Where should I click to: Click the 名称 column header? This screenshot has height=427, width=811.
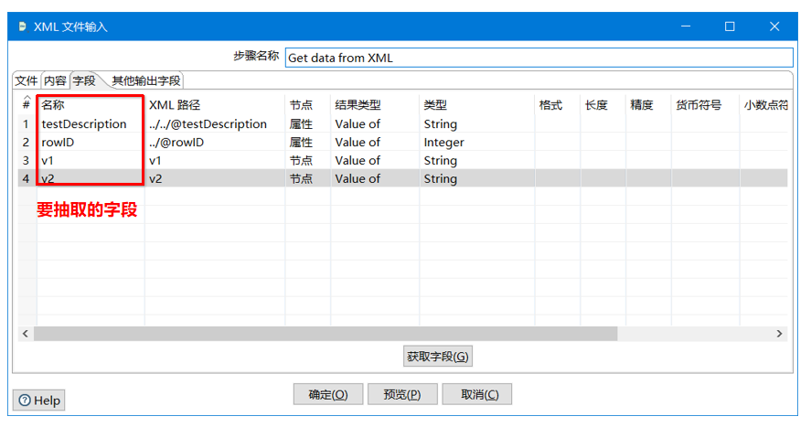click(91, 105)
